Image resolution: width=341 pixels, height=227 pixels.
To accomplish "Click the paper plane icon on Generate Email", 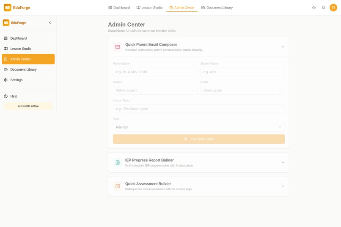I will click(x=185, y=139).
